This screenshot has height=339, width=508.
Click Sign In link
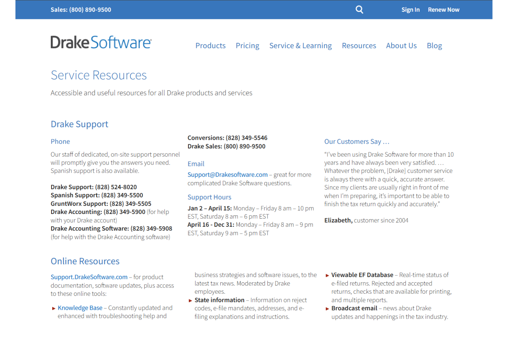pyautogui.click(x=411, y=10)
